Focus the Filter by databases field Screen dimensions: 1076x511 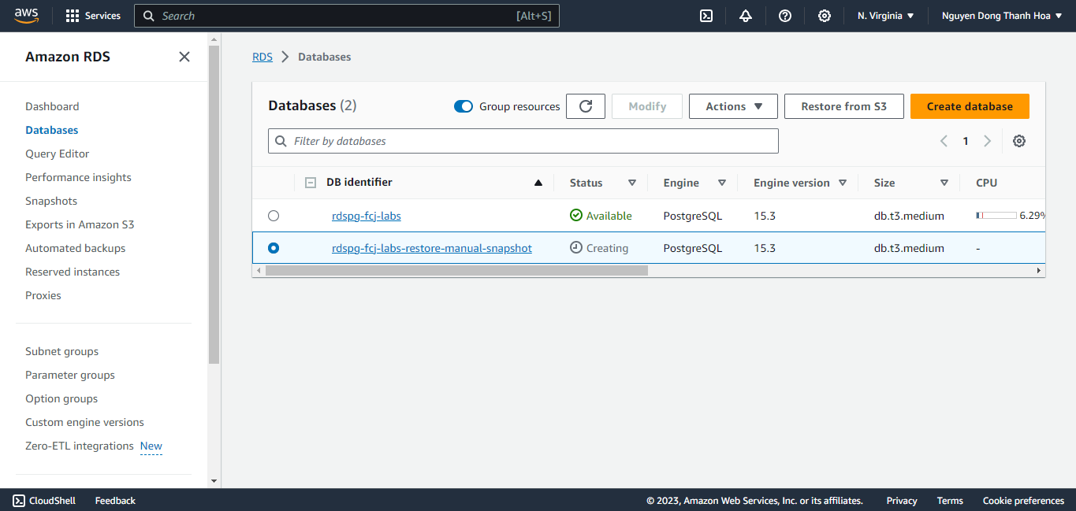tap(523, 141)
